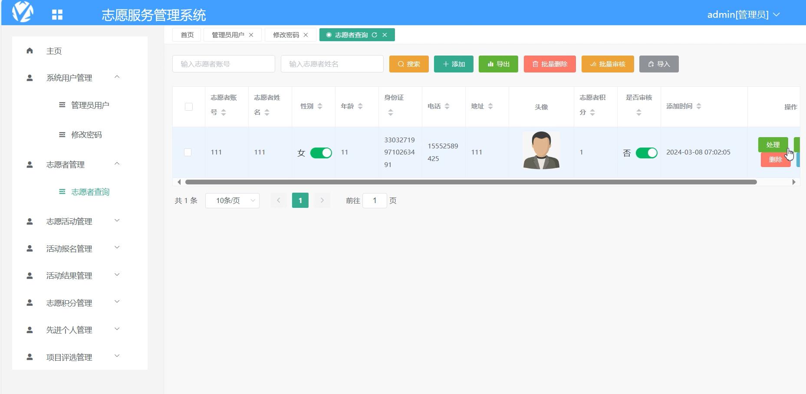806x394 pixels.
Task: Click the orange 搜索 button
Action: click(409, 64)
